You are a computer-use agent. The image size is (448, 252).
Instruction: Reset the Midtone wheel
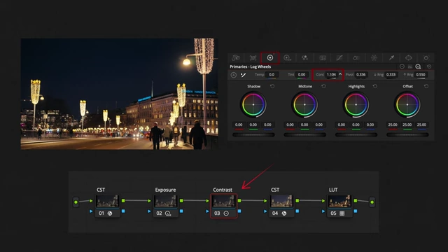tap(323, 86)
